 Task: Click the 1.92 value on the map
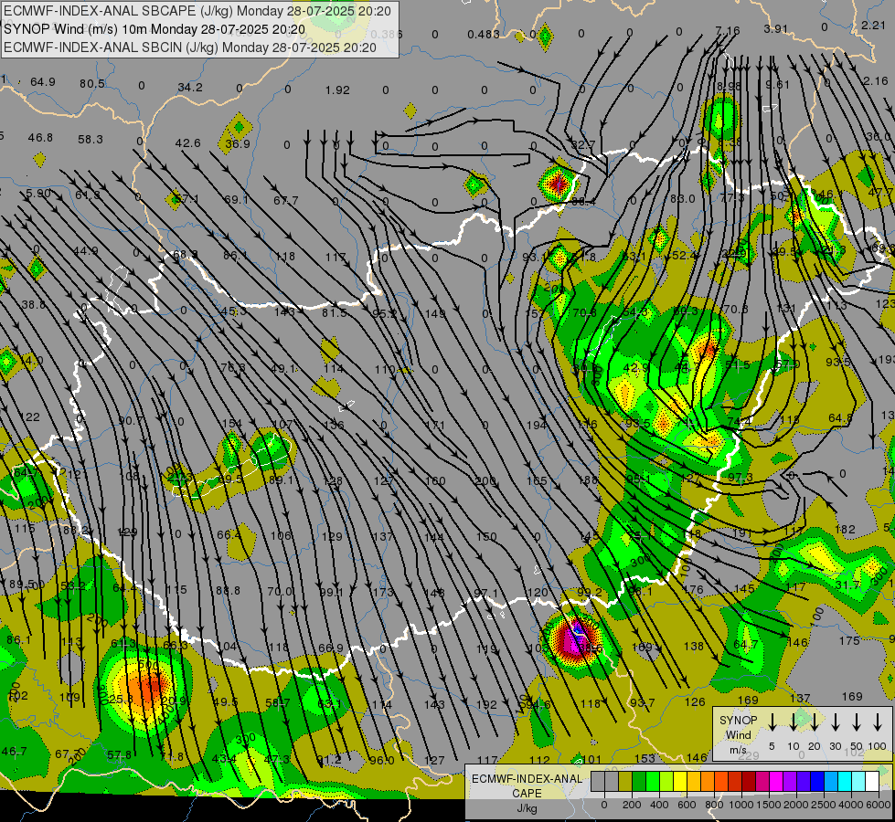pyautogui.click(x=336, y=90)
